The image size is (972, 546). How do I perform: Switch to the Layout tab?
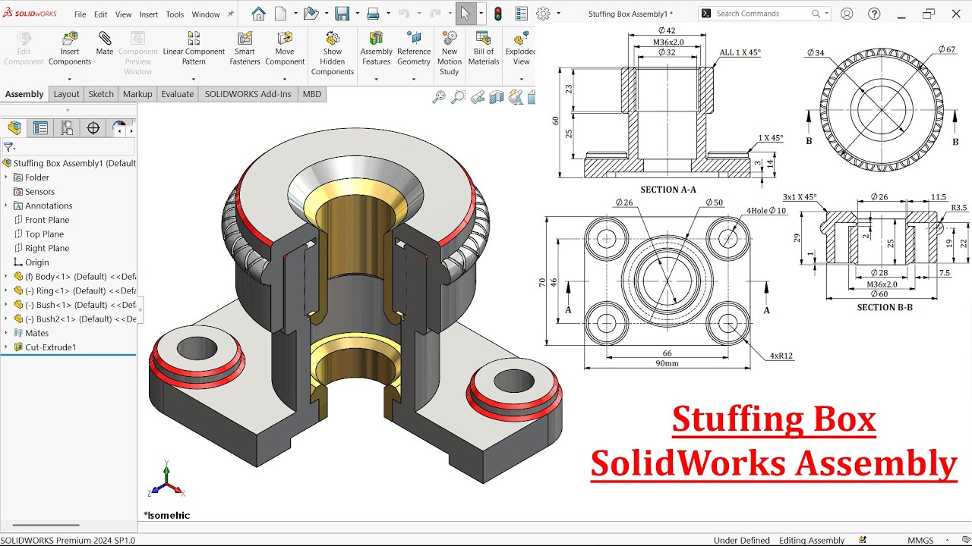click(66, 94)
